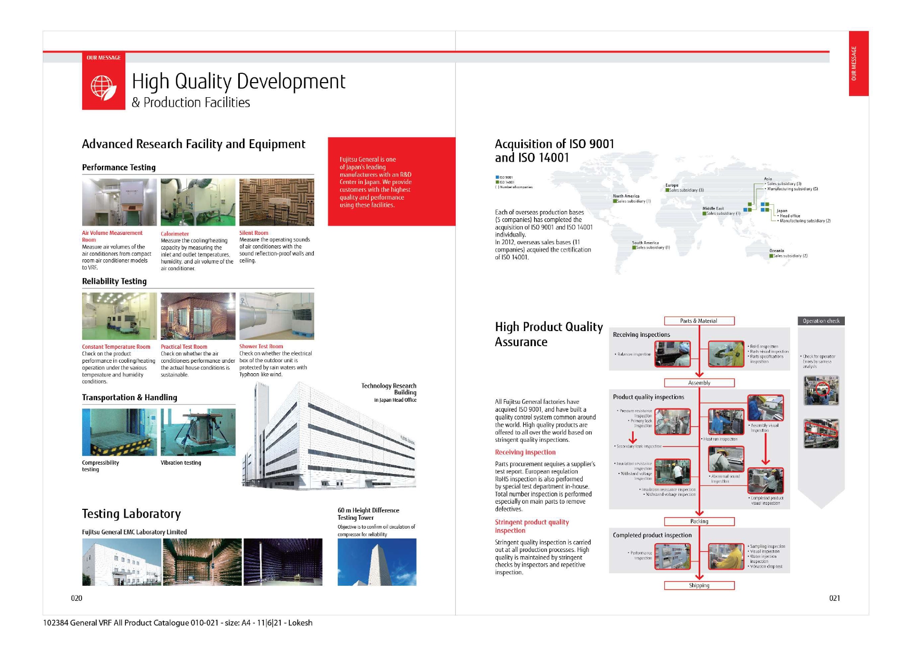Click the Completed product inspection panel title
The image size is (913, 645).
pyautogui.click(x=652, y=535)
